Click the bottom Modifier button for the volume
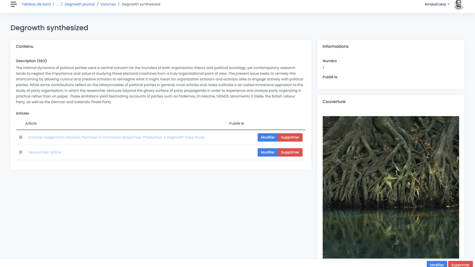Screen dimensions: 475x267 (x=437, y=264)
